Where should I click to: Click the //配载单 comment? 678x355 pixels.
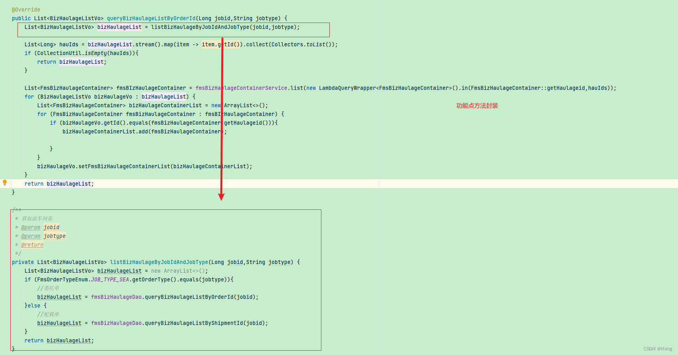(x=48, y=314)
